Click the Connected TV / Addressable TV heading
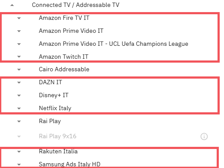This screenshot has height=168, width=224. [x=76, y=5]
